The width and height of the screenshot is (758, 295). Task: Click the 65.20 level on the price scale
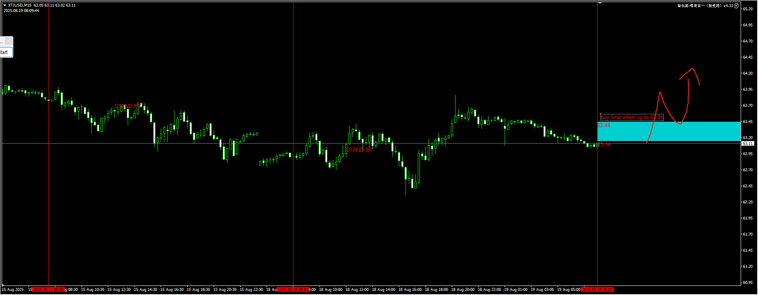(748, 9)
